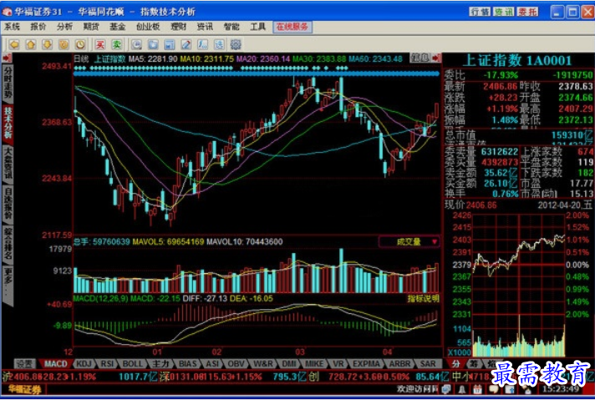
Task: Switch to the 主力 indicator tab
Action: [x=160, y=363]
